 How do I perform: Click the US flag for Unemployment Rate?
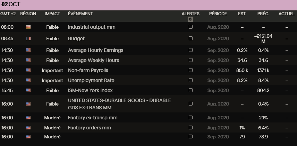[28, 80]
